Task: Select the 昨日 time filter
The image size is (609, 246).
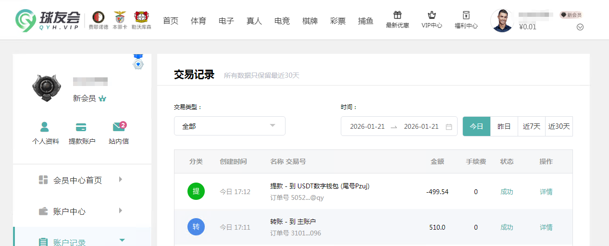Action: click(x=504, y=126)
